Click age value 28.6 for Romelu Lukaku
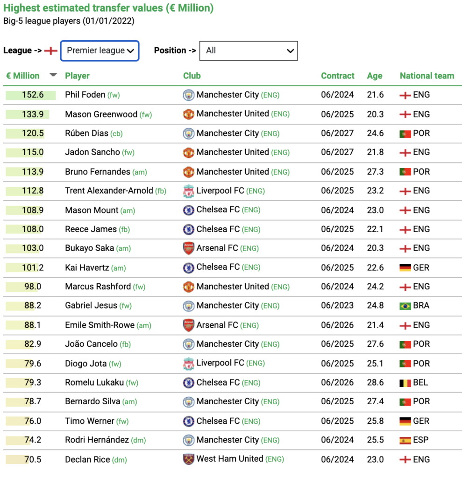The image size is (462, 478). coord(375,383)
